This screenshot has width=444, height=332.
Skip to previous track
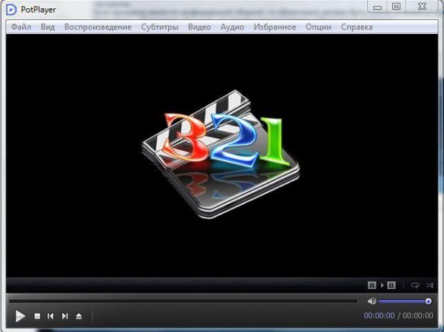[x=50, y=316]
